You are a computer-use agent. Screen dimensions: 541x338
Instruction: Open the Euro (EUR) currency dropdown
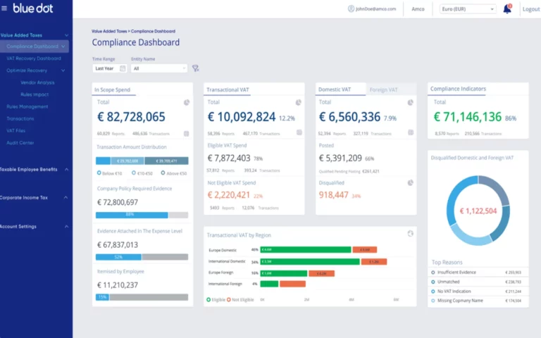pos(468,9)
